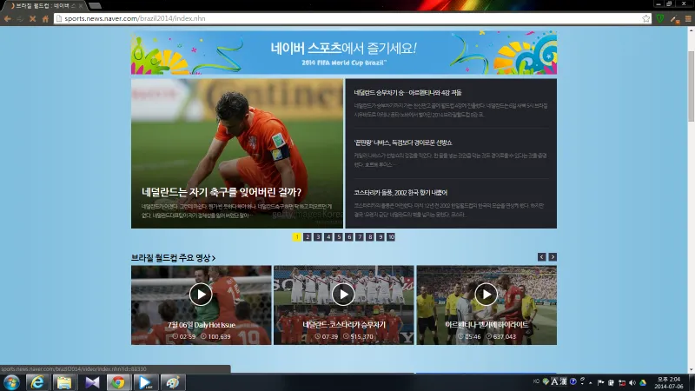Image resolution: width=695 pixels, height=391 pixels.
Task: Click the volume speaker tray icon
Action: pyautogui.click(x=632, y=382)
